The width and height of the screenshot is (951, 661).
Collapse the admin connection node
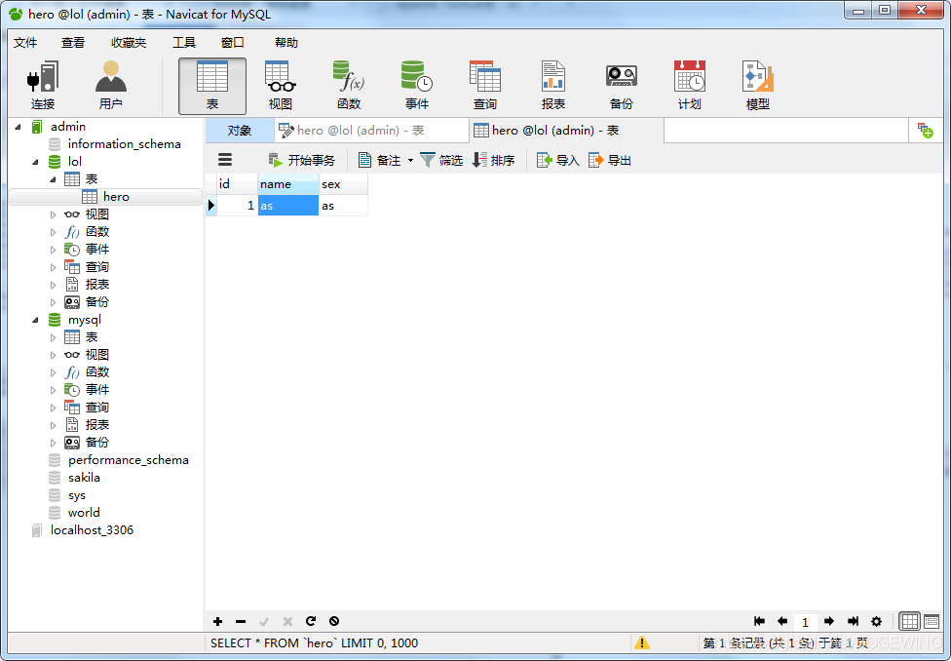click(x=18, y=127)
